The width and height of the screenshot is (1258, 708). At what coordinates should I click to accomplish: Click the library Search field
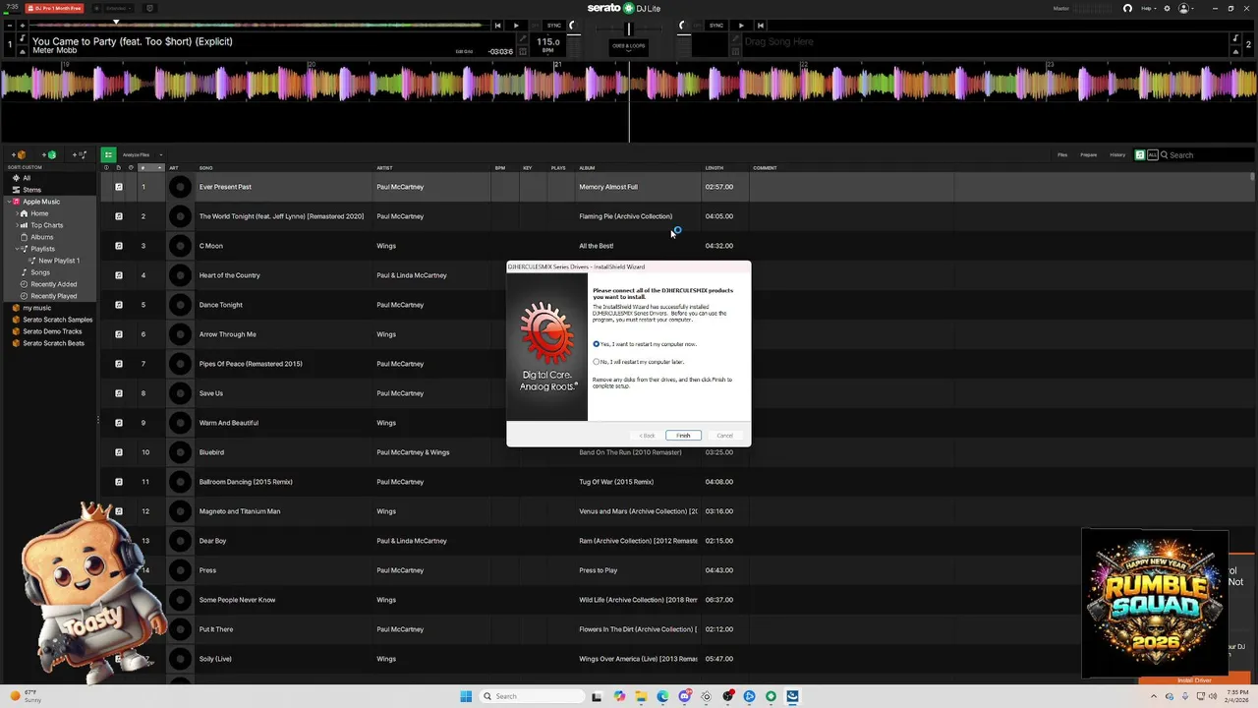click(1205, 154)
